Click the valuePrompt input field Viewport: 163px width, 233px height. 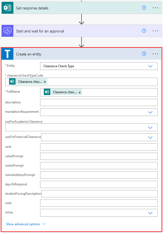99,156
